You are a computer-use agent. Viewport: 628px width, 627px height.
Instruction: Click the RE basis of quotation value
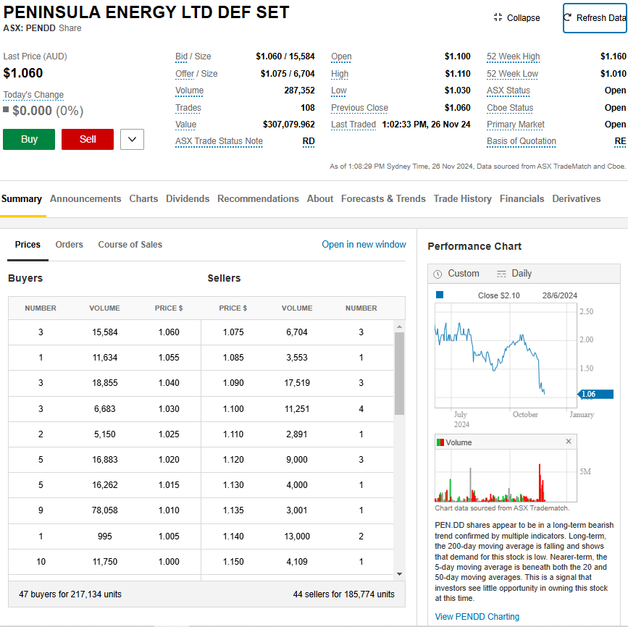[620, 141]
